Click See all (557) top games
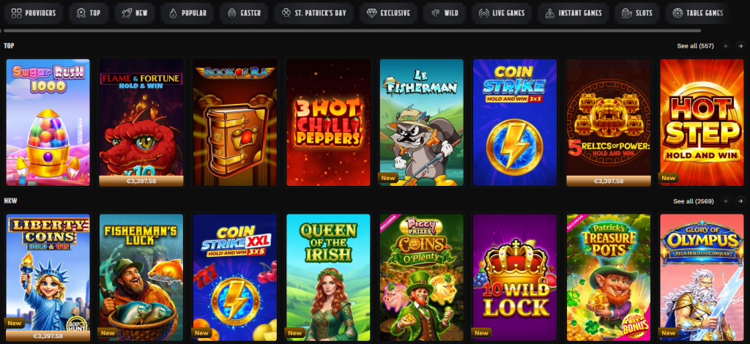 pos(695,46)
